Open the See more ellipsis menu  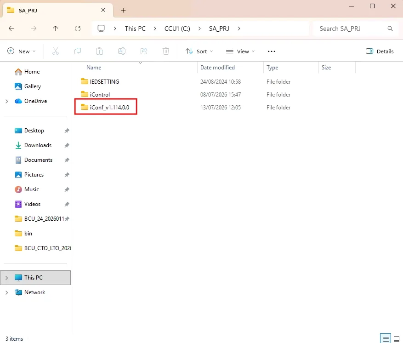tap(272, 51)
